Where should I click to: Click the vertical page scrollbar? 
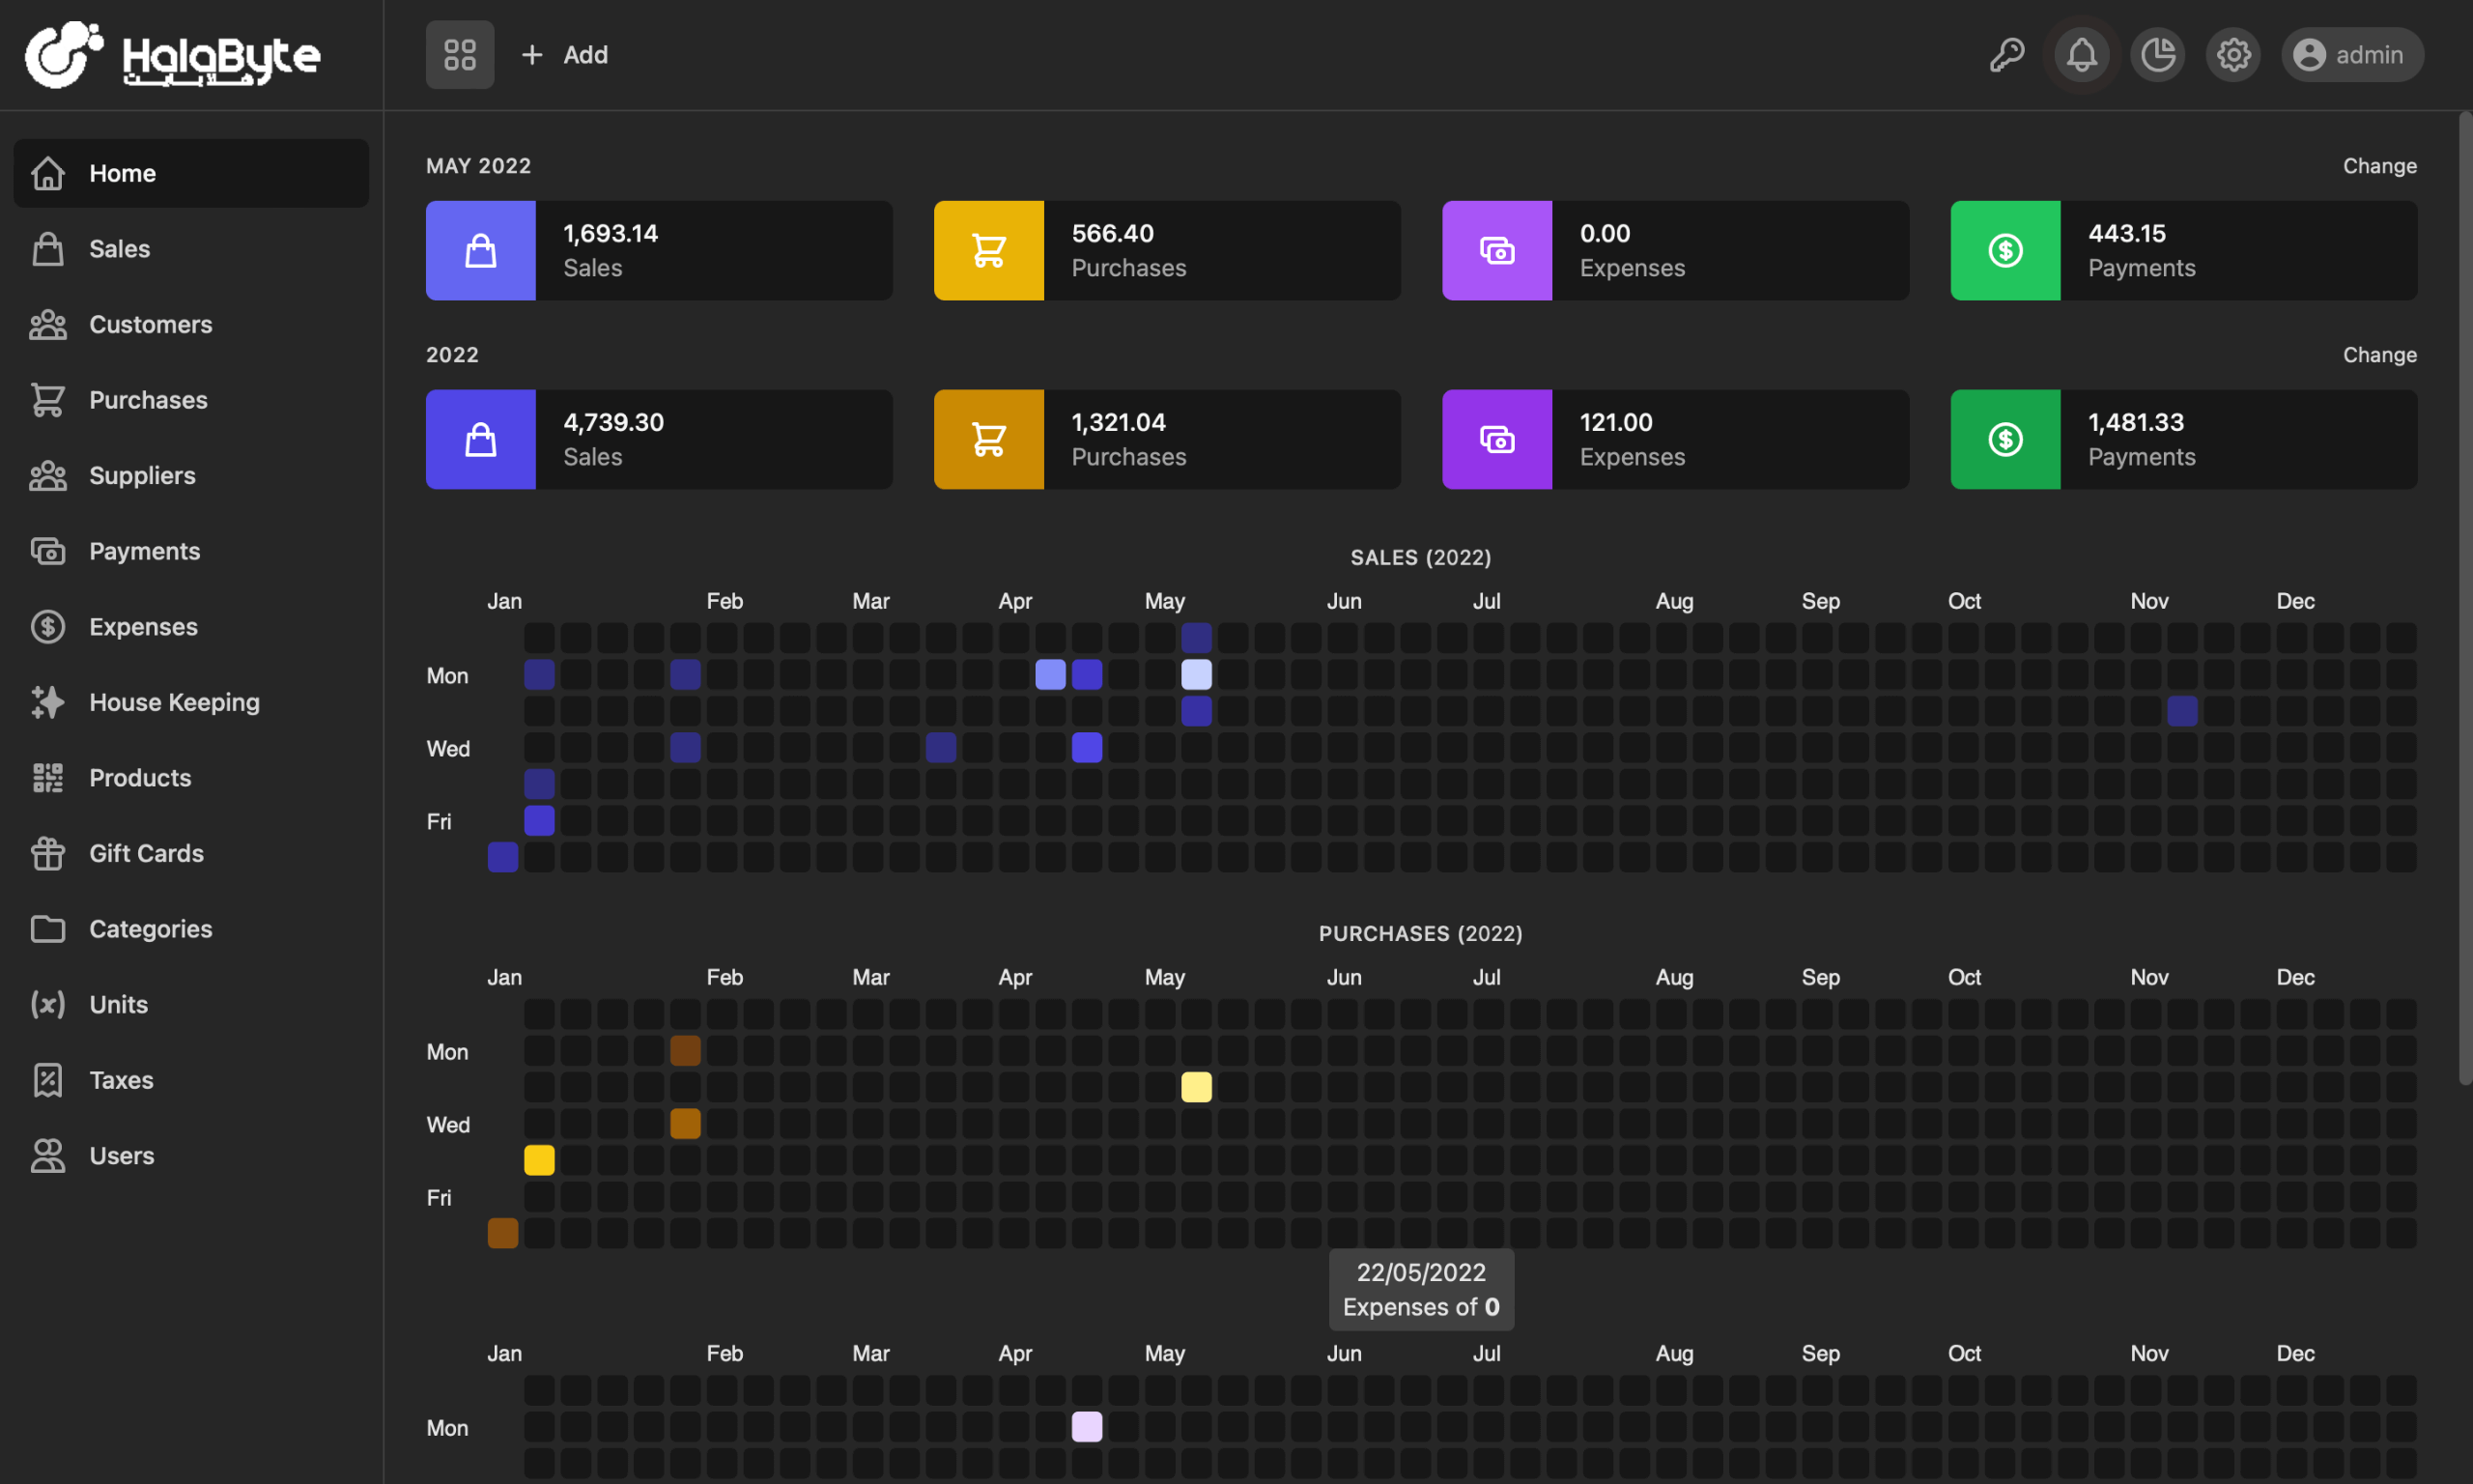(x=2464, y=600)
